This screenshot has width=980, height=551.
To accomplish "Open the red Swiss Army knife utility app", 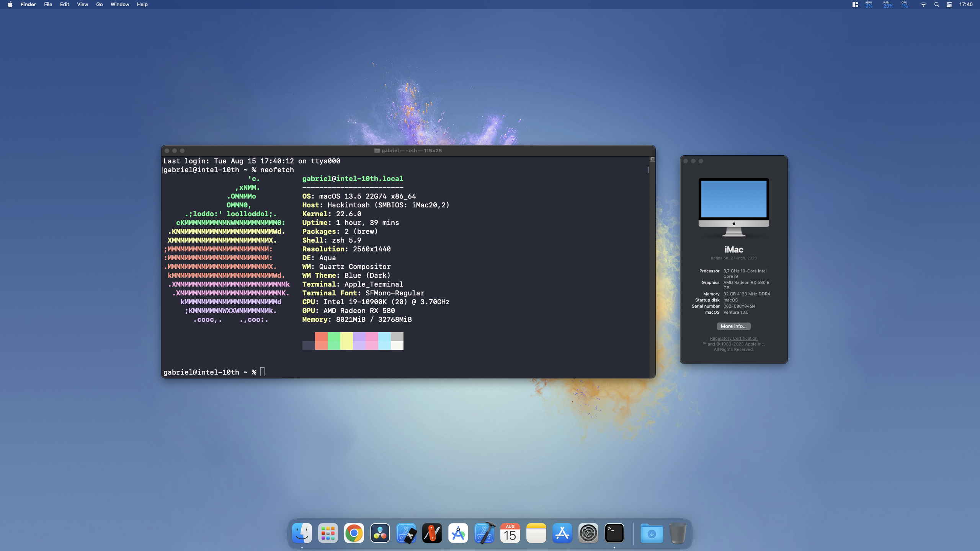I will [432, 533].
